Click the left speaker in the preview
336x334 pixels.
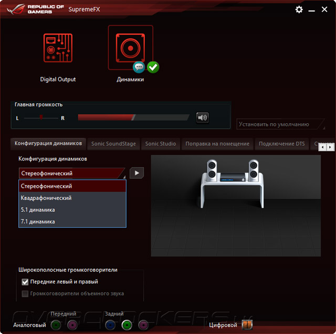[x=212, y=170]
